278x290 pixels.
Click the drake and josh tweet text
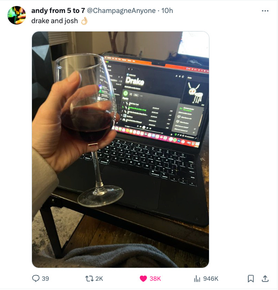[x=55, y=21]
